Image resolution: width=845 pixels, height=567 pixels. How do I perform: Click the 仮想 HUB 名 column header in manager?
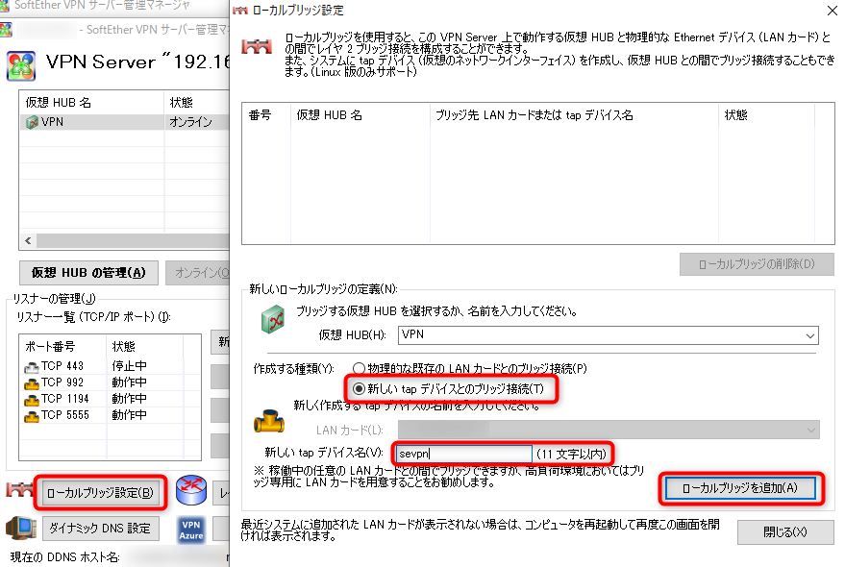(x=91, y=103)
